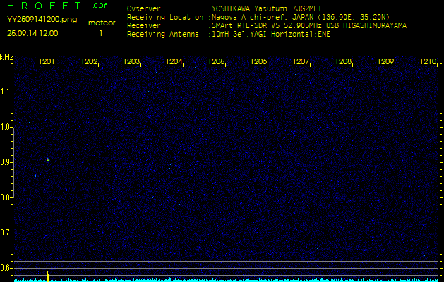Select the 1205 time tick label
The width and height of the screenshot is (444, 282).
coord(217,62)
